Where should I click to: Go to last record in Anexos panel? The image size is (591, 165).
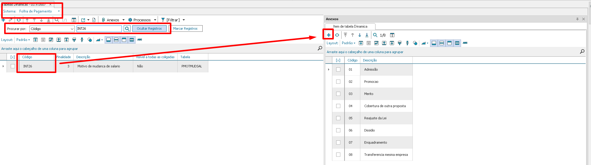[x=367, y=35]
